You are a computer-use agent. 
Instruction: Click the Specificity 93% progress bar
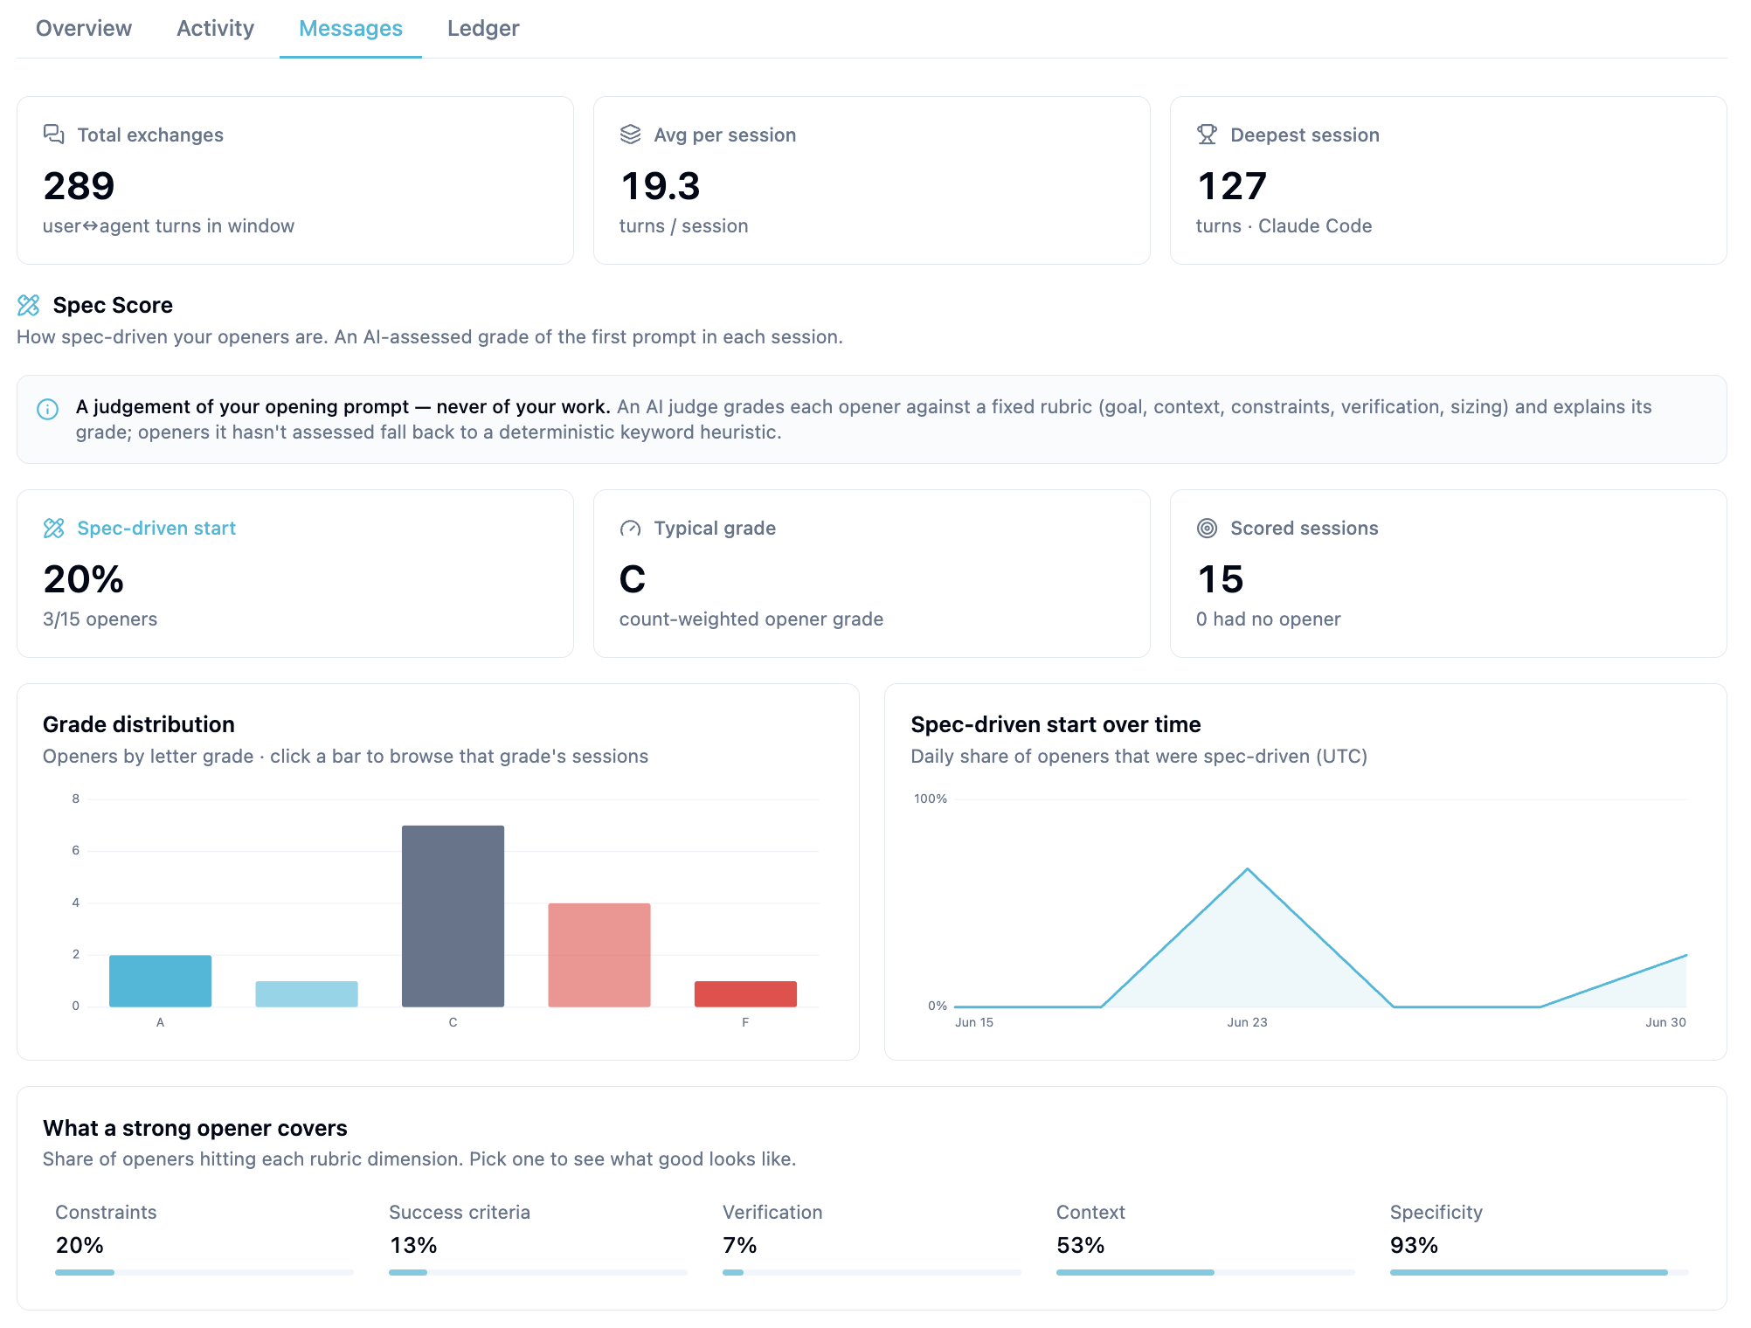(x=1540, y=1272)
